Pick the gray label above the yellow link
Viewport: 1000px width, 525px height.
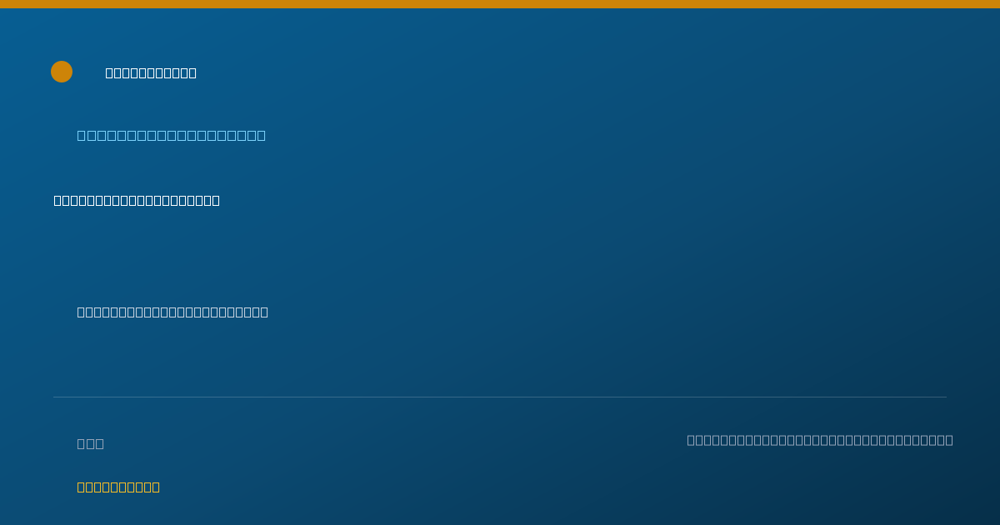point(91,443)
